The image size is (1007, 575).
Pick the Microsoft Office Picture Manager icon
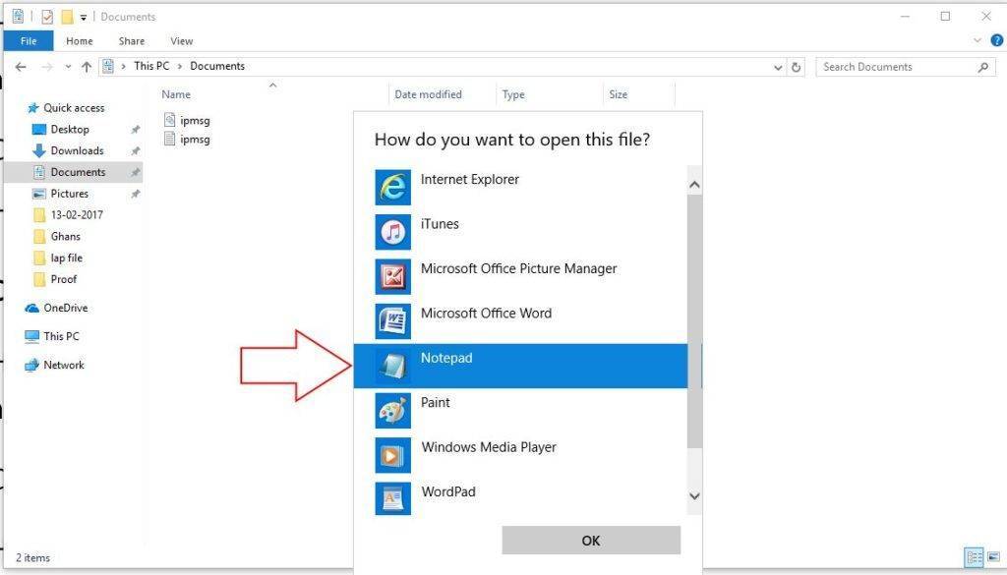coord(392,276)
